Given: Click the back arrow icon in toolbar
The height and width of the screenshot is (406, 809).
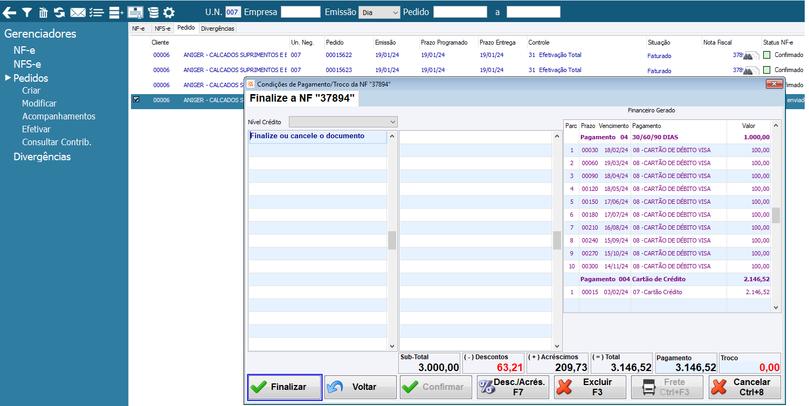Looking at the screenshot, I should point(9,12).
